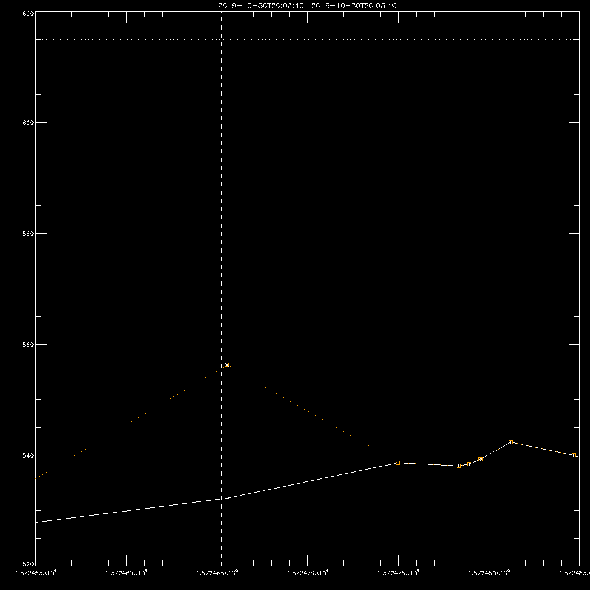The height and width of the screenshot is (590, 590).
Task: Select the 620 y-axis label
Action: pyautogui.click(x=28, y=13)
